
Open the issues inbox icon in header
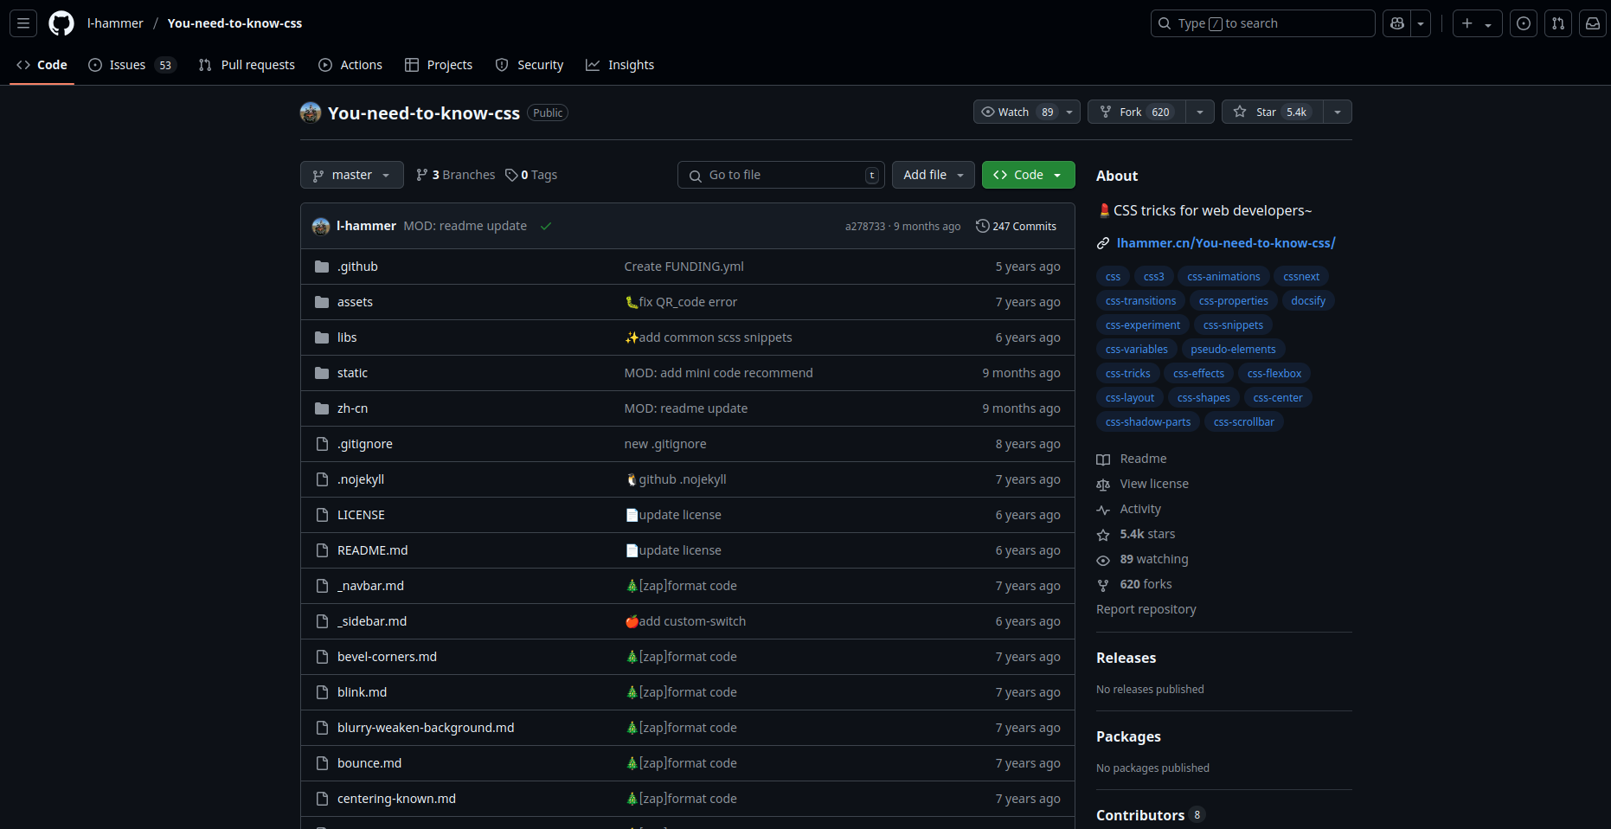point(1524,23)
